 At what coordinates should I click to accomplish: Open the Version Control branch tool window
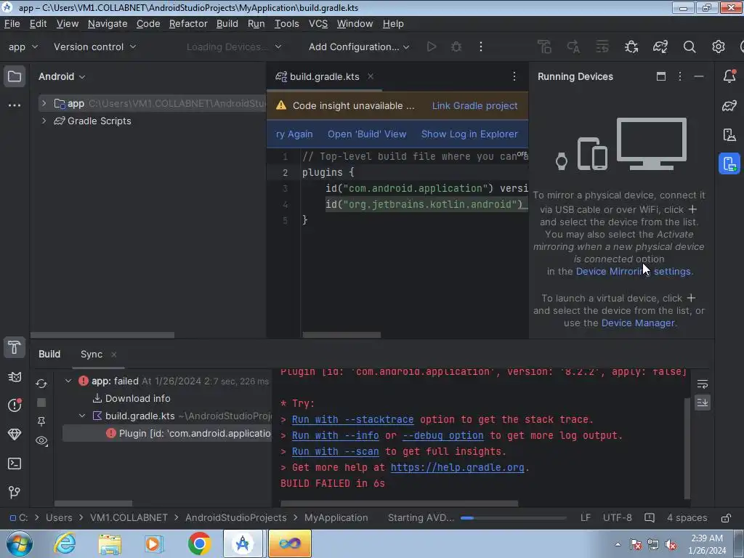click(15, 492)
